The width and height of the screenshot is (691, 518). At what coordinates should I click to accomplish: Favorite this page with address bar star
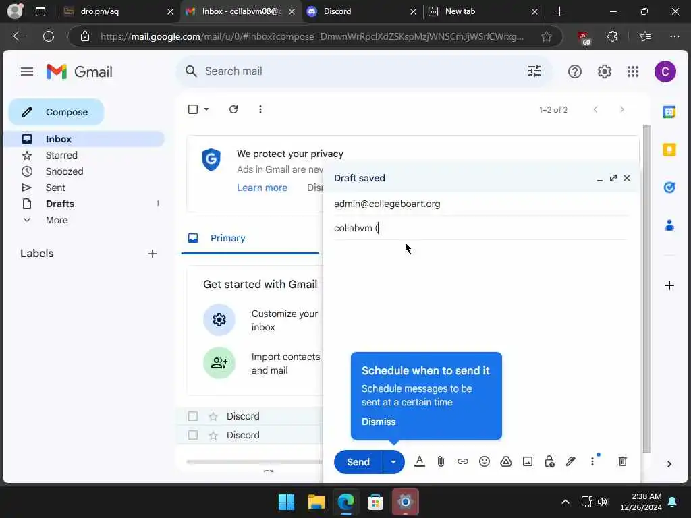pos(546,36)
